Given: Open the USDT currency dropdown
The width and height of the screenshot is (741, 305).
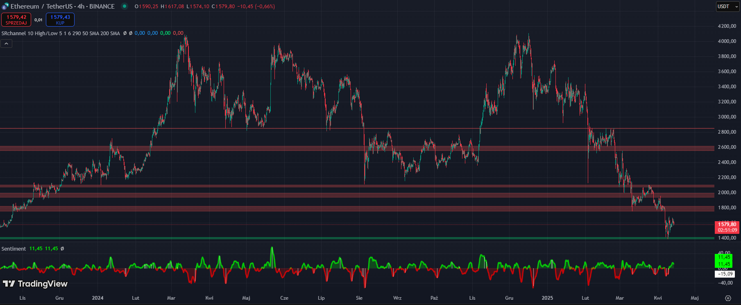Looking at the screenshot, I should pyautogui.click(x=727, y=7).
